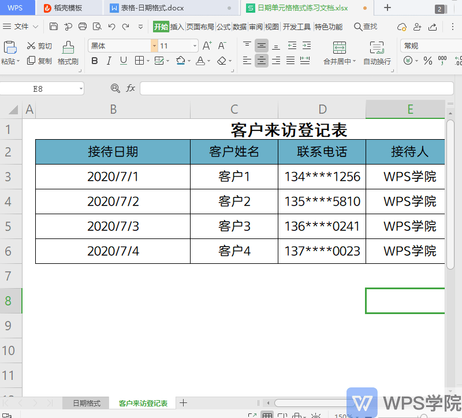Increase font size with A+ icon
Image resolution: width=462 pixels, height=418 pixels.
207,46
